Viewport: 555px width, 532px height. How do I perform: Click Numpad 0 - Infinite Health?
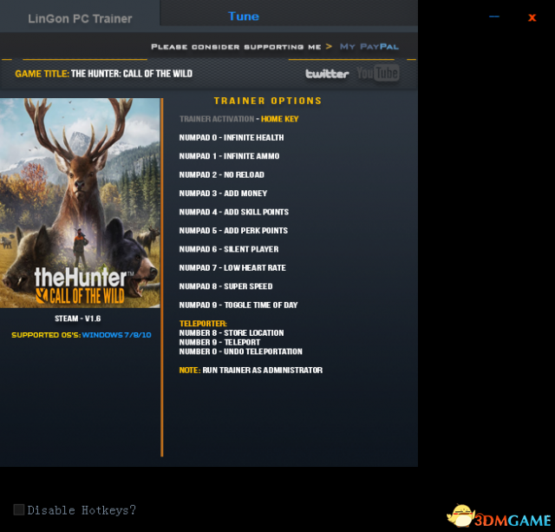tap(232, 137)
